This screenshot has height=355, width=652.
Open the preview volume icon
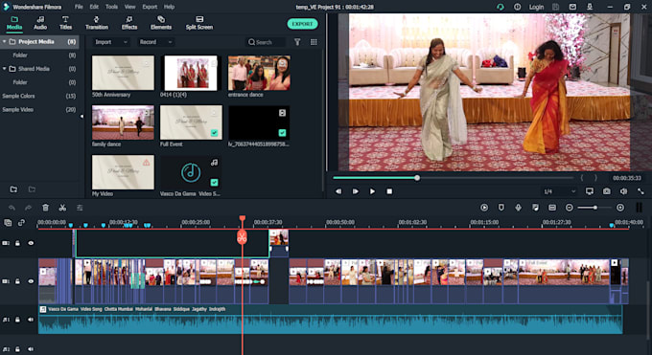tap(623, 191)
